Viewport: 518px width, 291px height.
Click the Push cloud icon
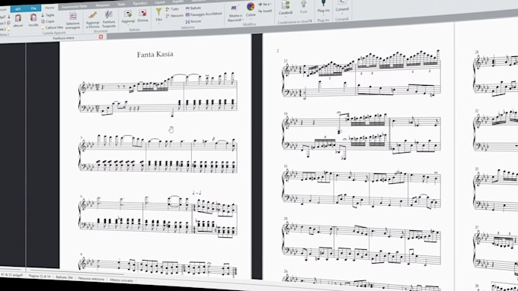303,5
